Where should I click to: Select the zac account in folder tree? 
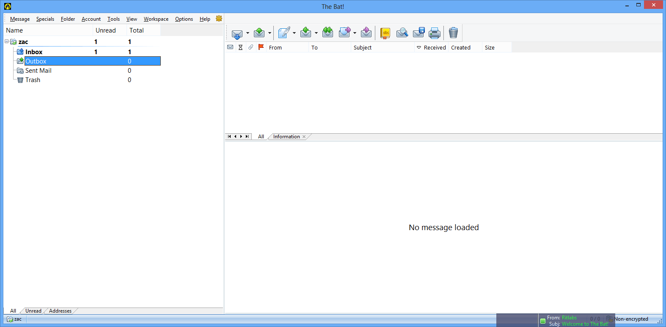(23, 42)
